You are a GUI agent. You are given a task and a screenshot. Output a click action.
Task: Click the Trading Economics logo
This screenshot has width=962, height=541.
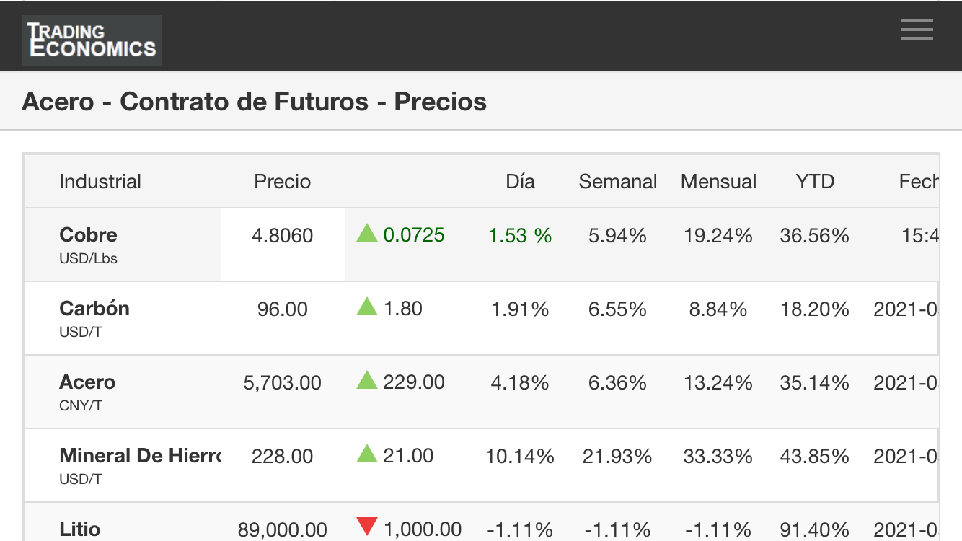[92, 40]
